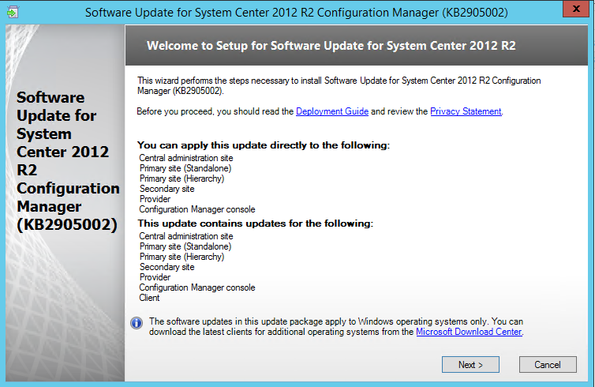Close the setup wizard window

(575, 9)
